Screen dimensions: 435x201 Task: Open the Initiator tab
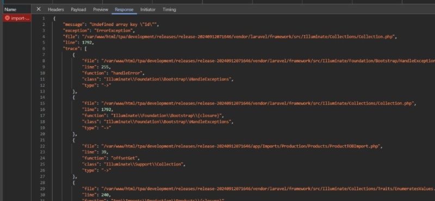click(x=148, y=9)
